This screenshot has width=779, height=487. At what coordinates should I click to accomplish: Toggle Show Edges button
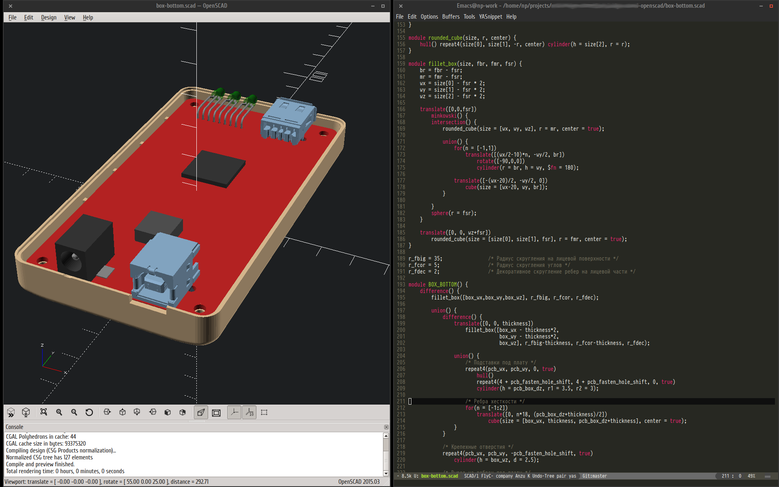click(x=264, y=412)
